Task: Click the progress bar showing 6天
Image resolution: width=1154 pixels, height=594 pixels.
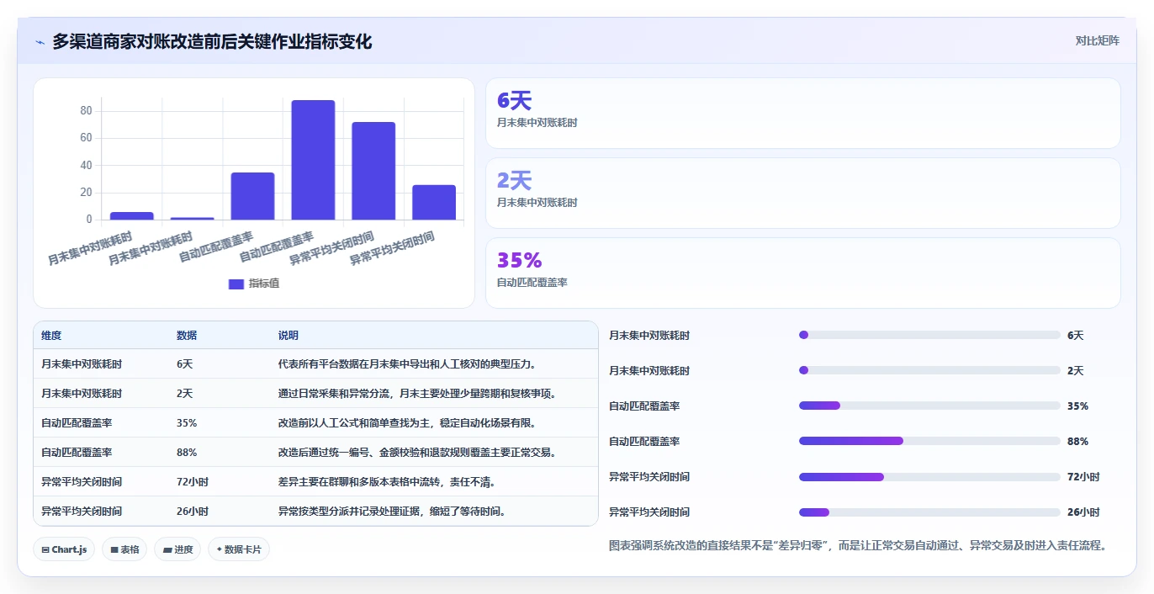Action: click(x=929, y=335)
